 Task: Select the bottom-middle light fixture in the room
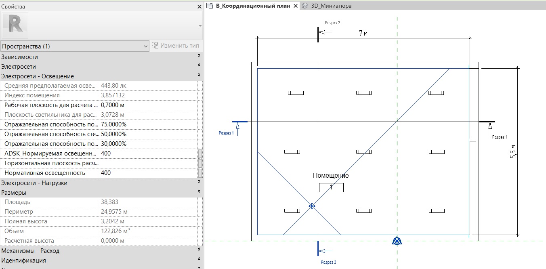[x=364, y=211]
